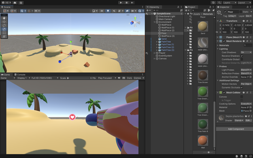This screenshot has height=158, width=253.
Task: Collapse the Environment object in Hierarchy
Action: coord(155,22)
